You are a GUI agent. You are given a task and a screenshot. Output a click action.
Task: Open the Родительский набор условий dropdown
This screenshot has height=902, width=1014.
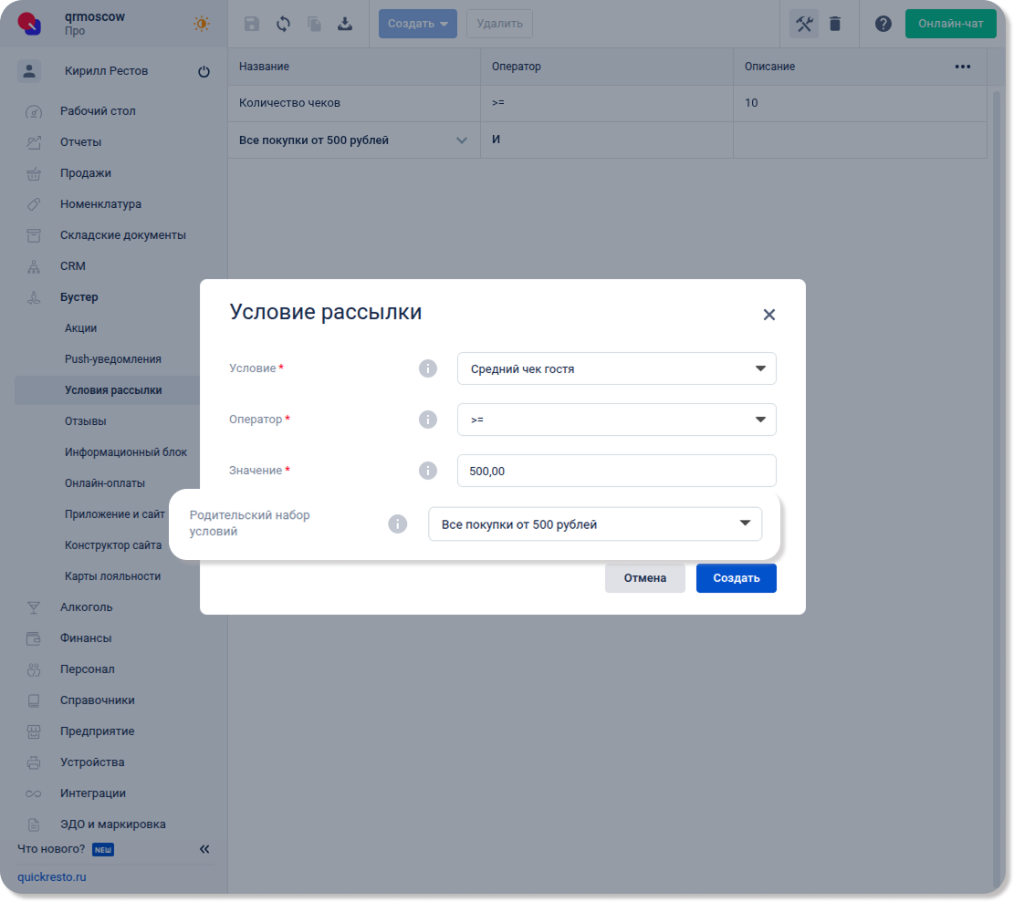point(594,524)
